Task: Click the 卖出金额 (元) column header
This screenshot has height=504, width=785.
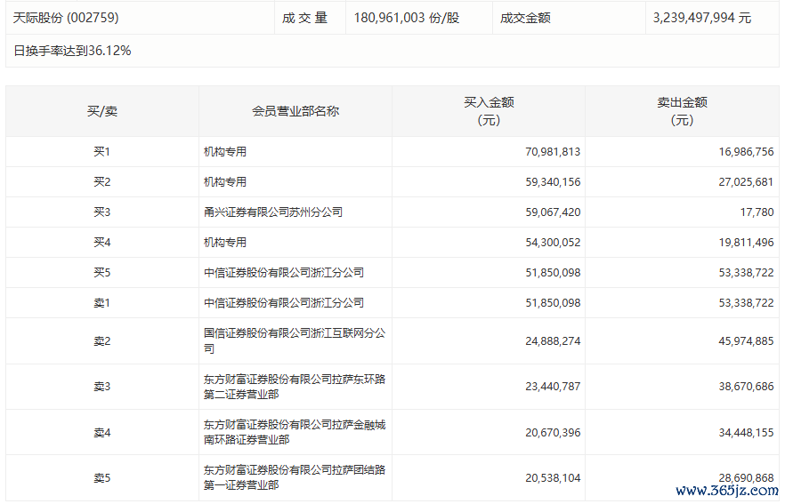Action: coord(682,111)
